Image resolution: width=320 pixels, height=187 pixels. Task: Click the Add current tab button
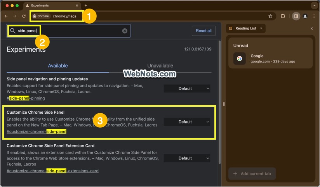(x=252, y=173)
